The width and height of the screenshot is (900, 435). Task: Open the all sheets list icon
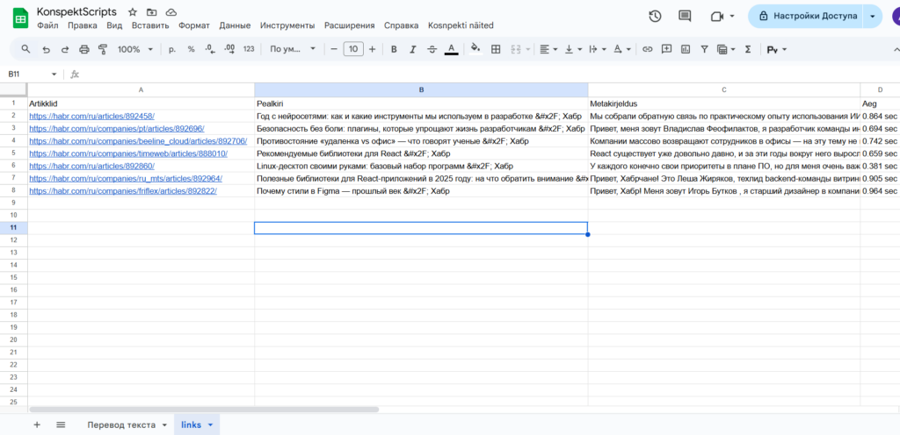pos(61,424)
